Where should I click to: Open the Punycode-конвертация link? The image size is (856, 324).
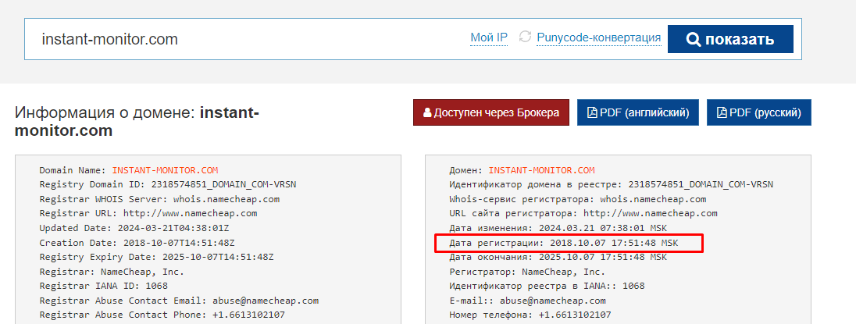pyautogui.click(x=598, y=37)
